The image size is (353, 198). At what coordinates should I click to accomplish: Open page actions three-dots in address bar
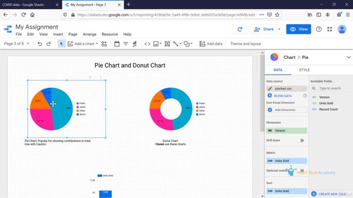pos(261,15)
